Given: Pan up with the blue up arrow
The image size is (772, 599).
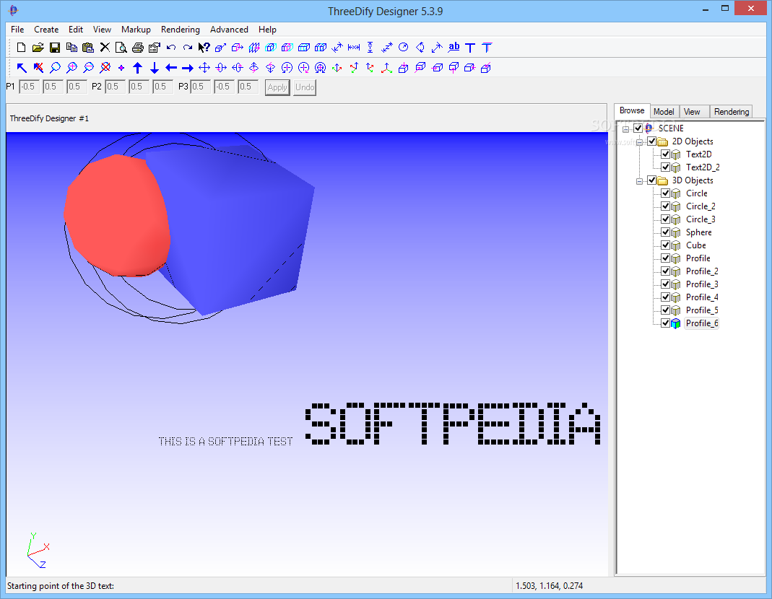Looking at the screenshot, I should pyautogui.click(x=138, y=68).
